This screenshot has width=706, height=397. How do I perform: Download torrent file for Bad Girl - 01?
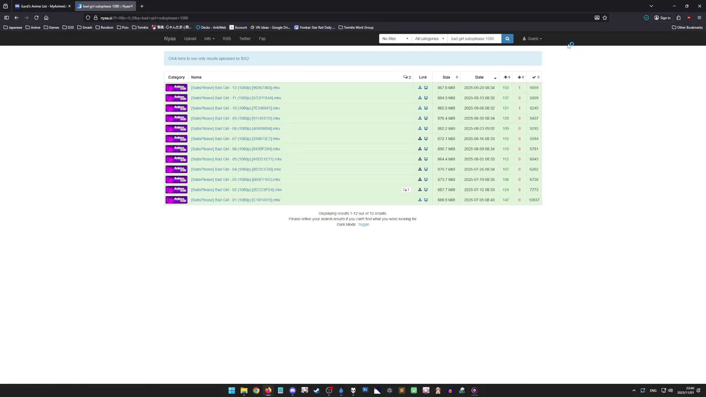(x=420, y=200)
